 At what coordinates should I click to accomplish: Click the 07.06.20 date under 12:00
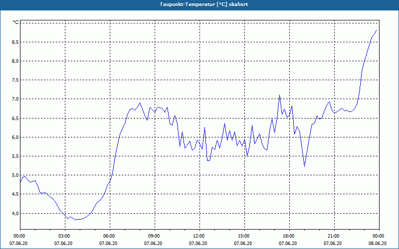click(x=198, y=244)
